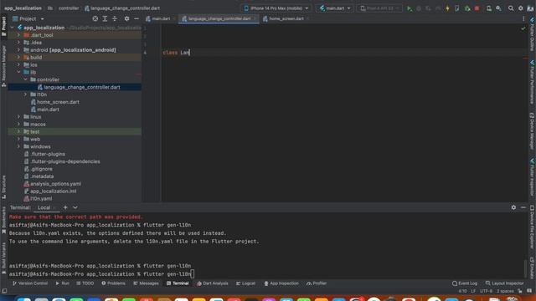This screenshot has width=536, height=301.
Task: Open the search everywhere magnifier
Action: (511, 8)
